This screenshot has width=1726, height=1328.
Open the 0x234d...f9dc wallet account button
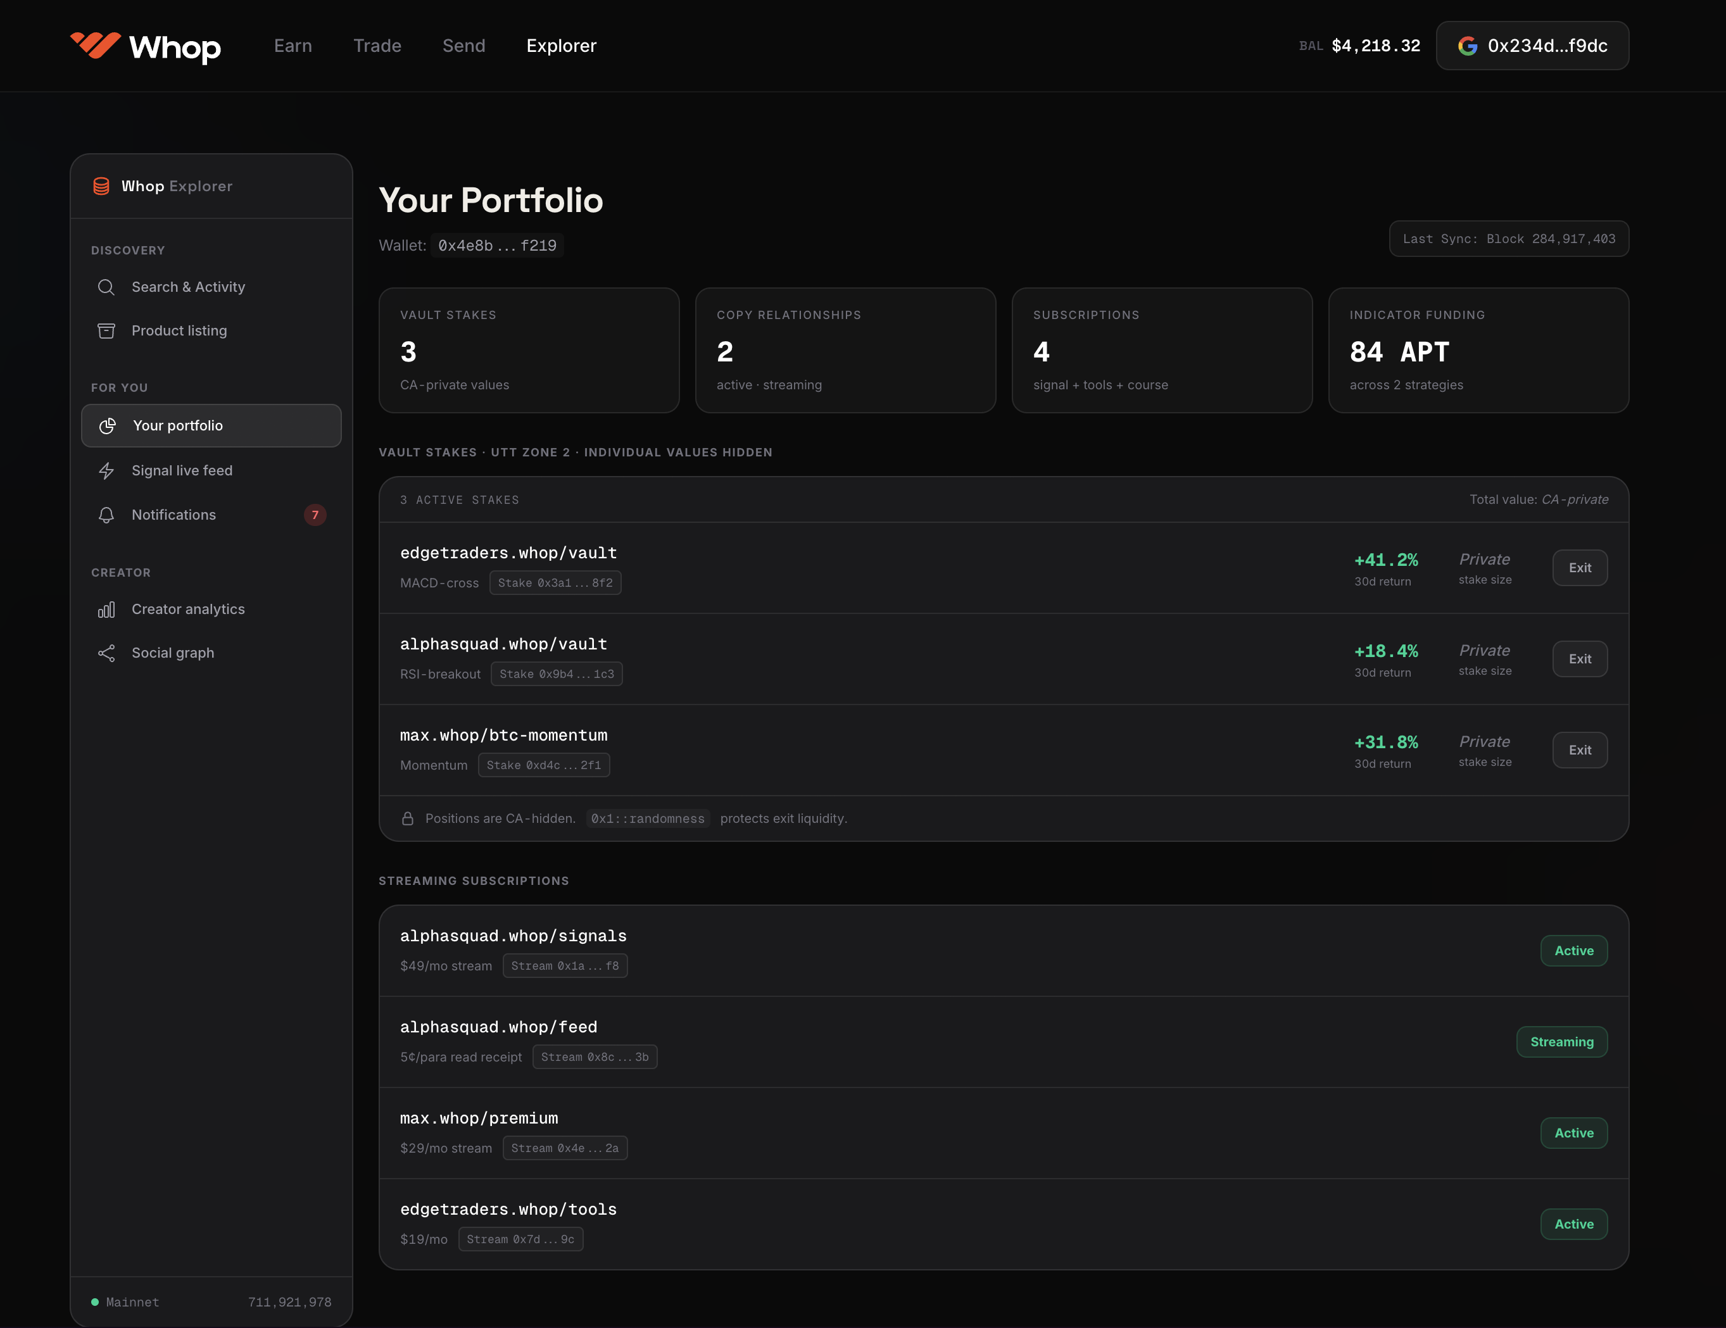1532,46
